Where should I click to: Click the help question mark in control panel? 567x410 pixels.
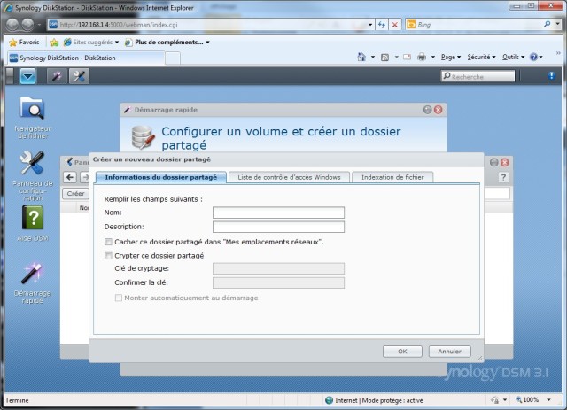coord(503,177)
